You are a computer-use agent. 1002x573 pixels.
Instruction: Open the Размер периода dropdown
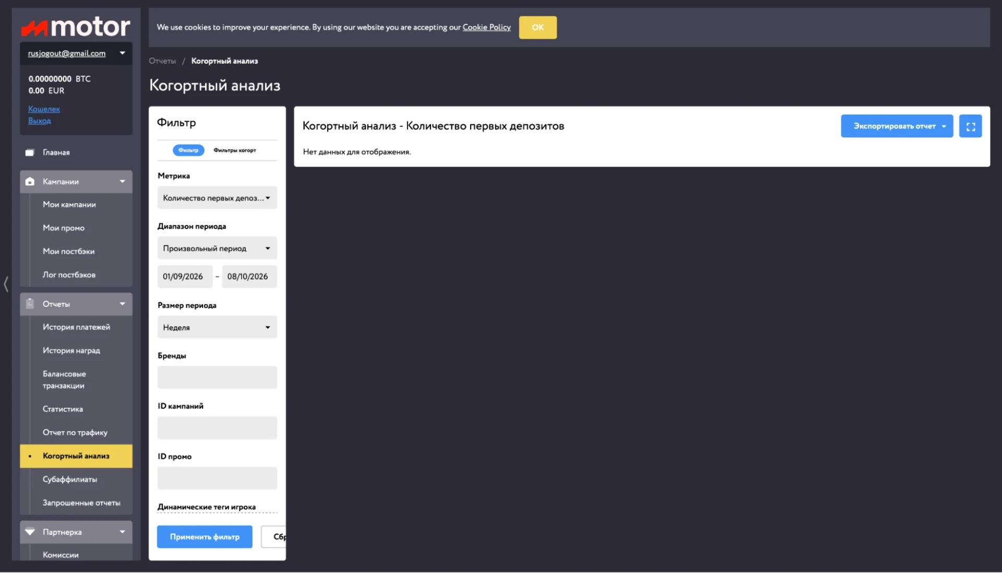click(x=217, y=327)
